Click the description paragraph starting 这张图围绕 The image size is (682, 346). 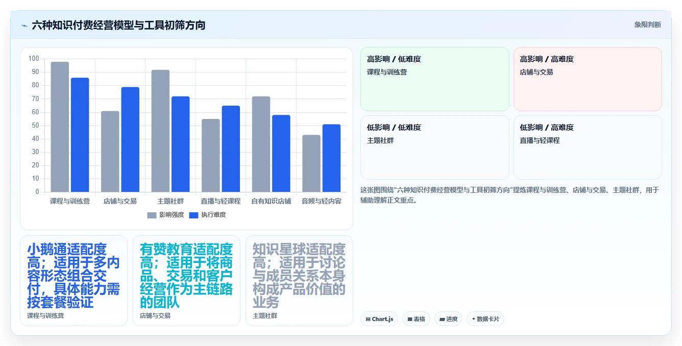510,195
